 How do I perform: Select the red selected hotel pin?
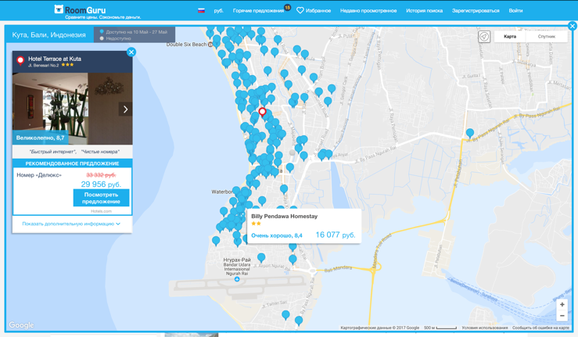(262, 112)
